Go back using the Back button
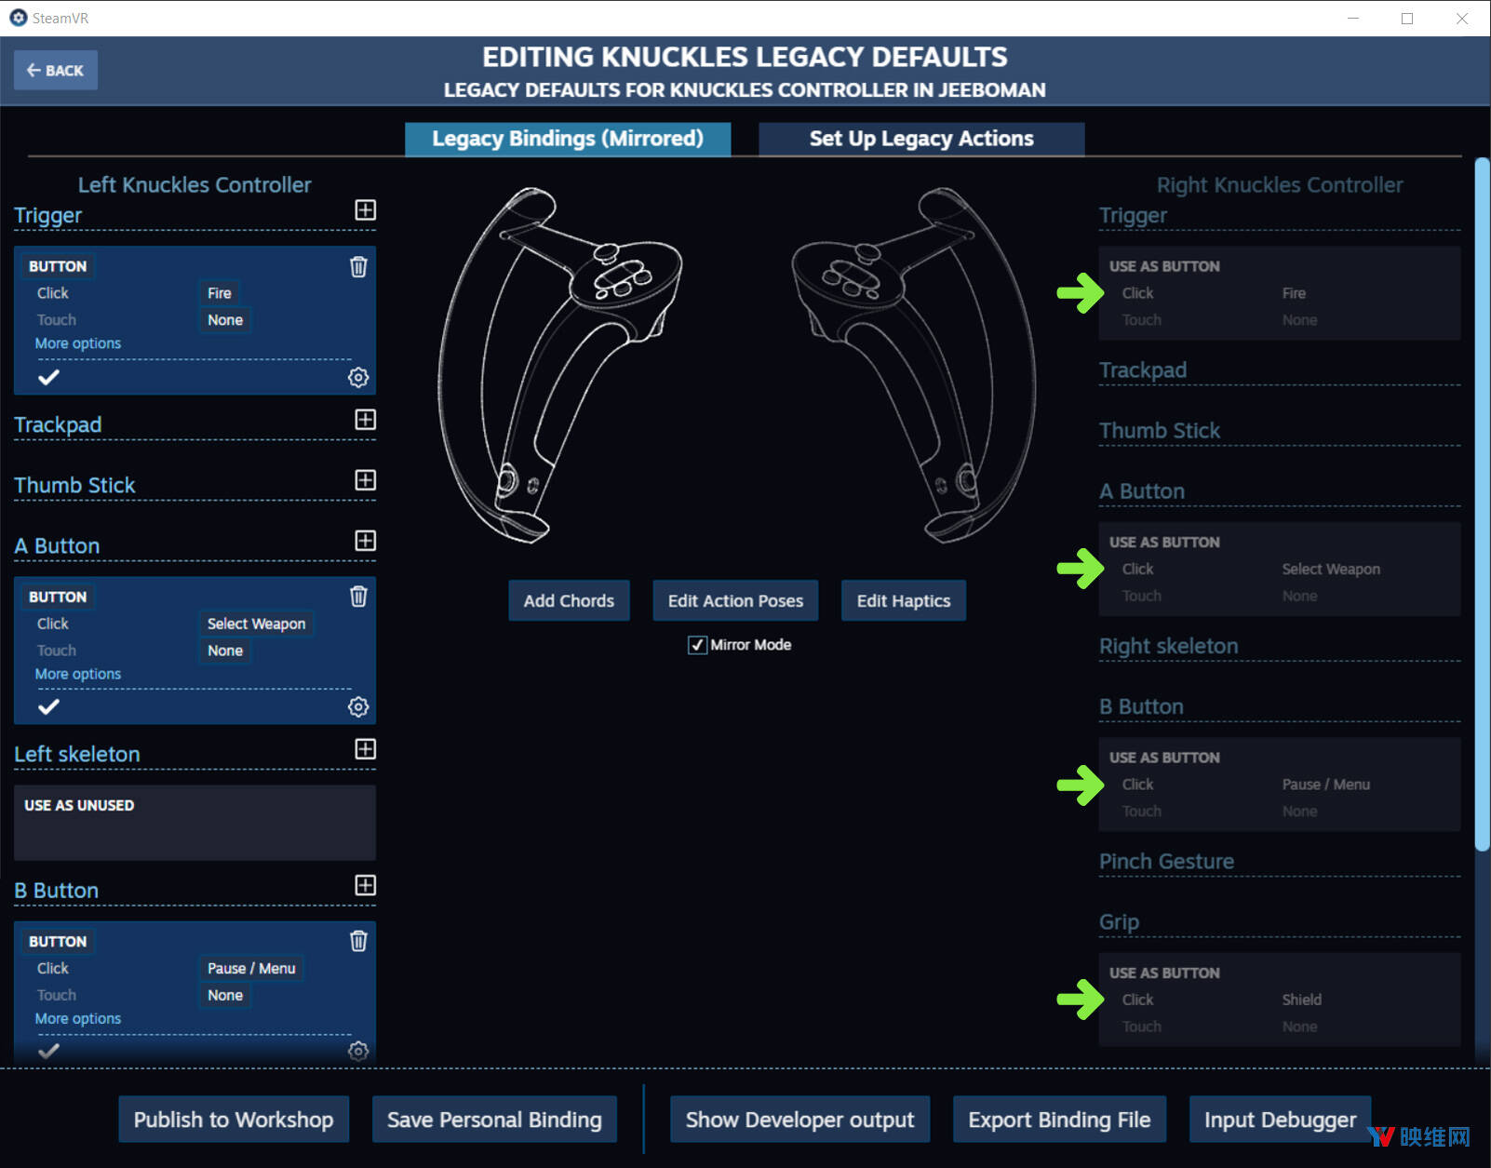 click(x=56, y=71)
